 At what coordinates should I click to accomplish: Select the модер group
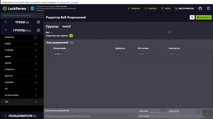pyautogui.click(x=22, y=44)
